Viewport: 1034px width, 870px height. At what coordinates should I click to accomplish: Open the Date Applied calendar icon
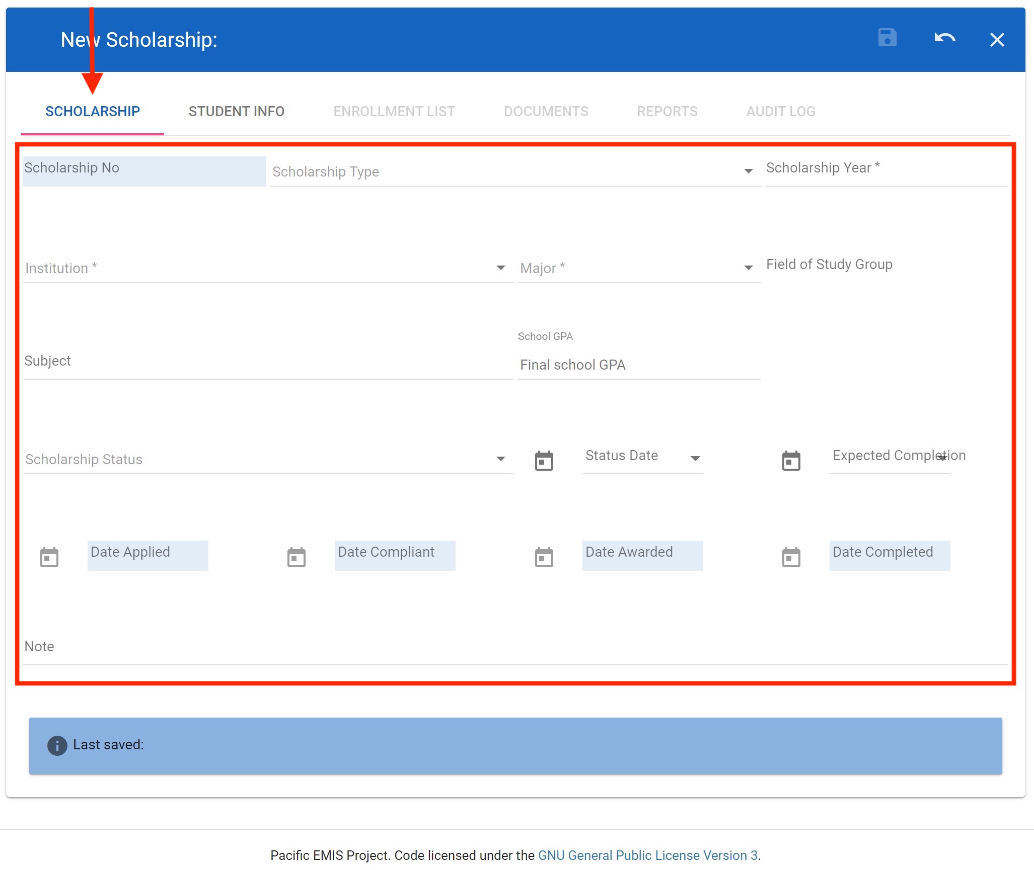(x=49, y=557)
